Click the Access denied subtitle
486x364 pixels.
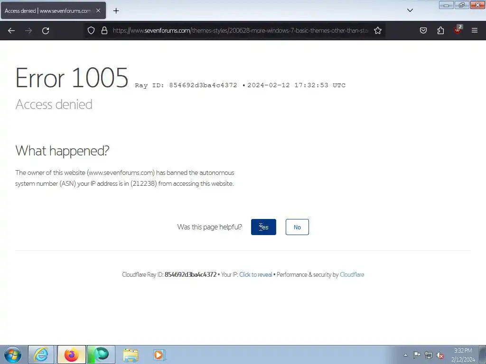coord(54,104)
